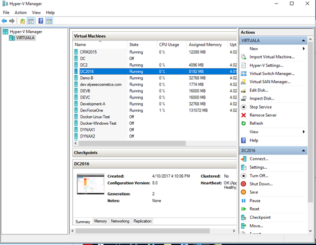Click the Connect icon for DC2016
316x245 pixels.
coord(244,159)
